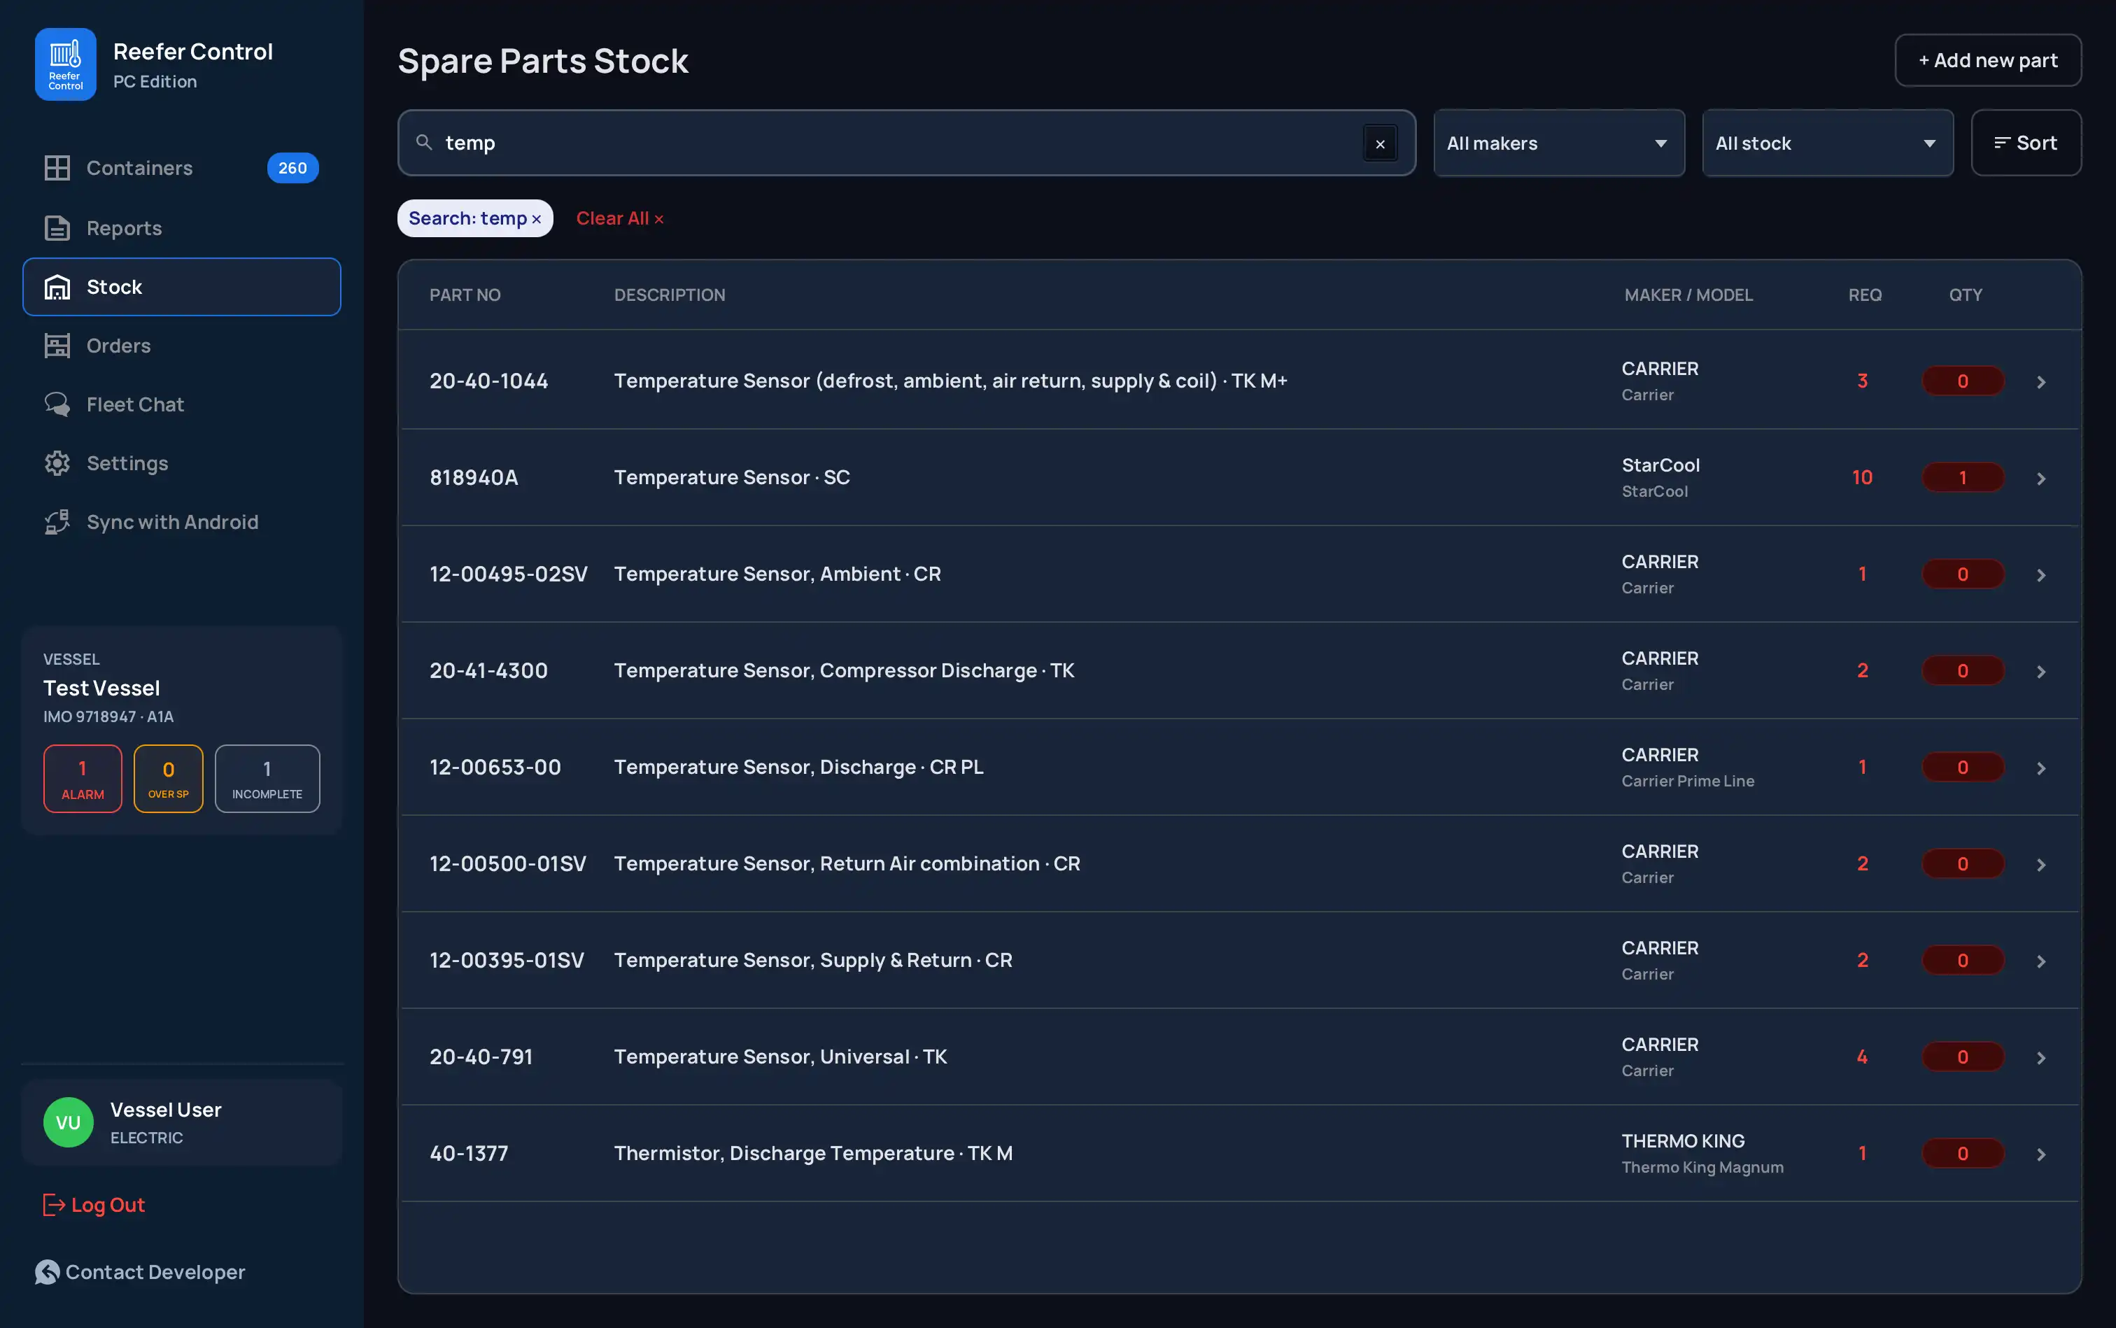
Task: Click the Sync with Android icon
Action: 57,523
